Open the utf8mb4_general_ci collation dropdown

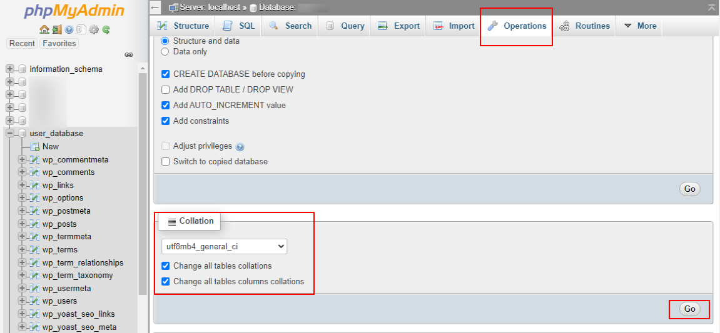[x=224, y=247]
